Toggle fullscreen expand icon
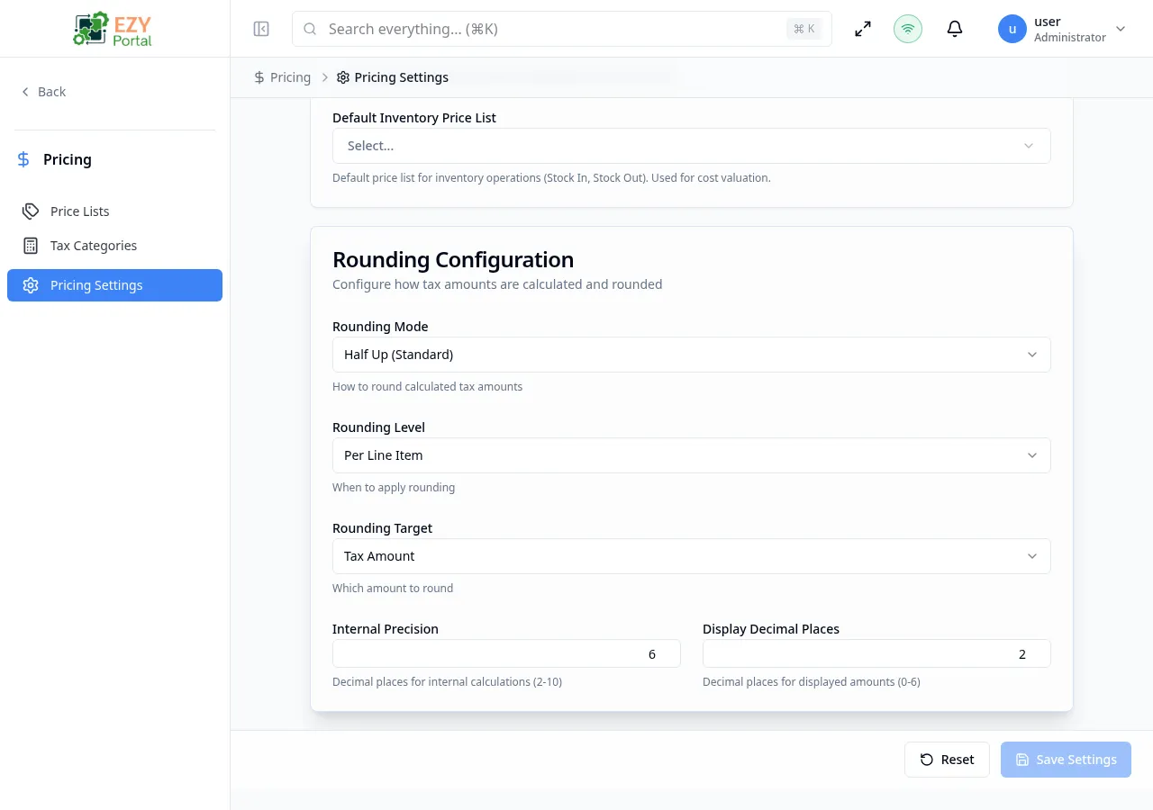1153x810 pixels. (x=863, y=29)
